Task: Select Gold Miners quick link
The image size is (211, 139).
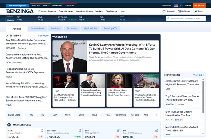Action: point(121,115)
